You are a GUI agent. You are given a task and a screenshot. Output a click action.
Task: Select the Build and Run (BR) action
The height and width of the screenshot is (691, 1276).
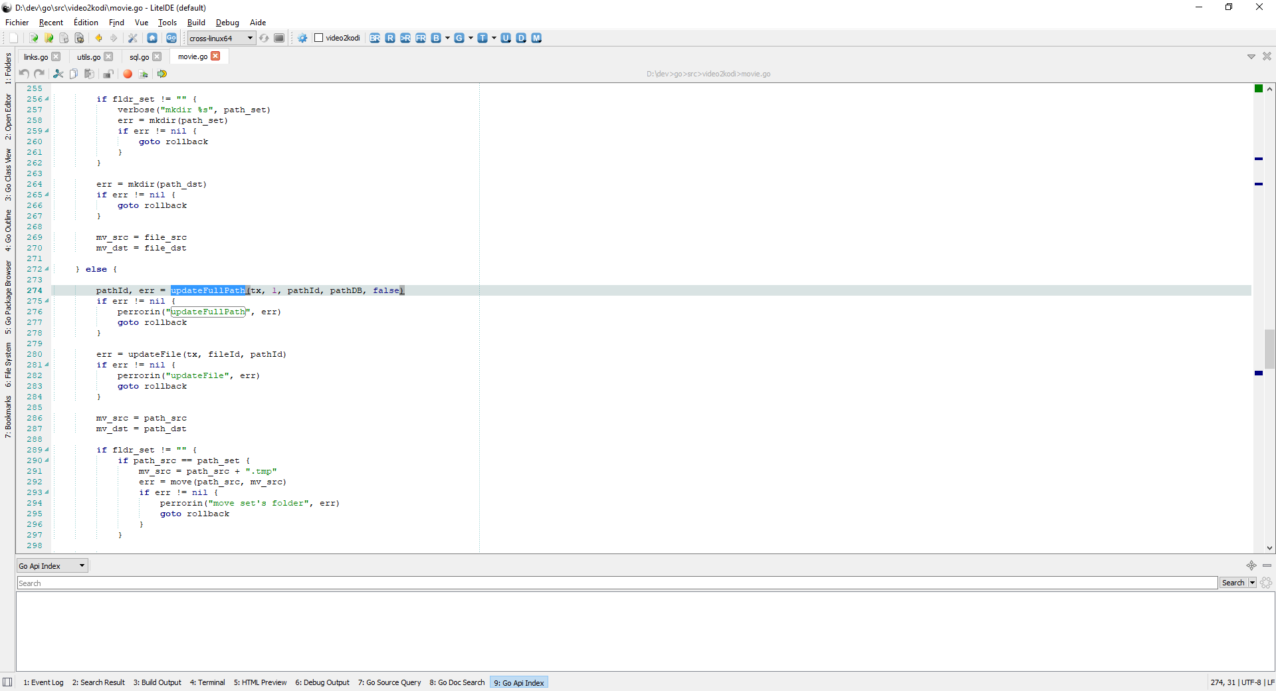point(374,38)
